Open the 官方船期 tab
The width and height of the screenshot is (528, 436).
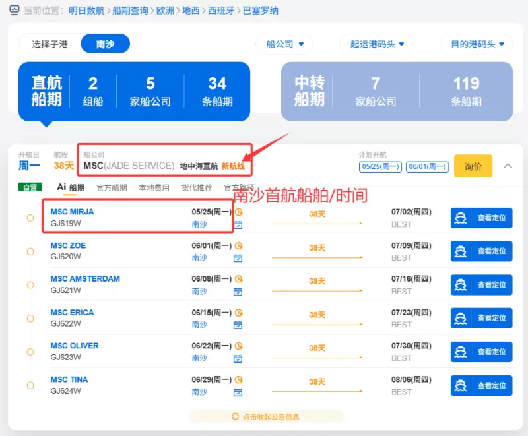coord(112,188)
